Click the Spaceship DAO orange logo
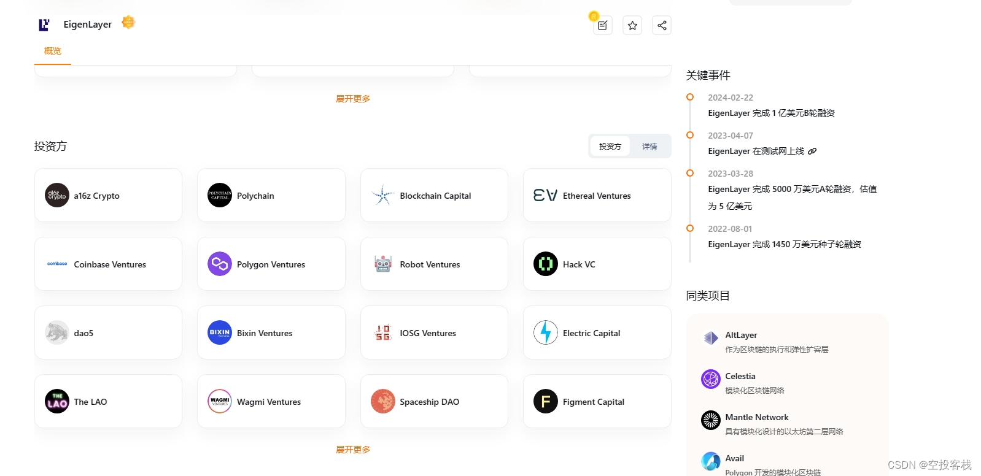The width and height of the screenshot is (981, 476). pos(383,401)
